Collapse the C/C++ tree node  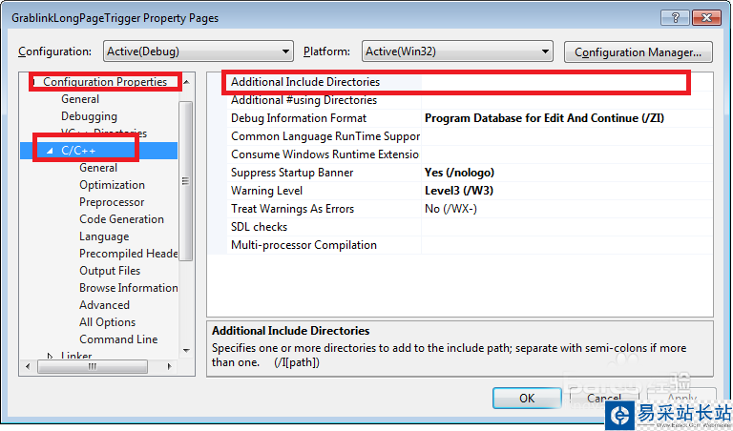coord(50,151)
